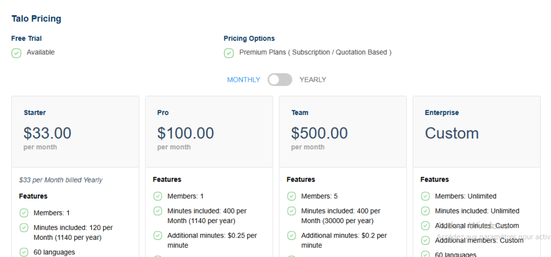
Task: Click the Premium Plans check icon
Action: [x=229, y=53]
